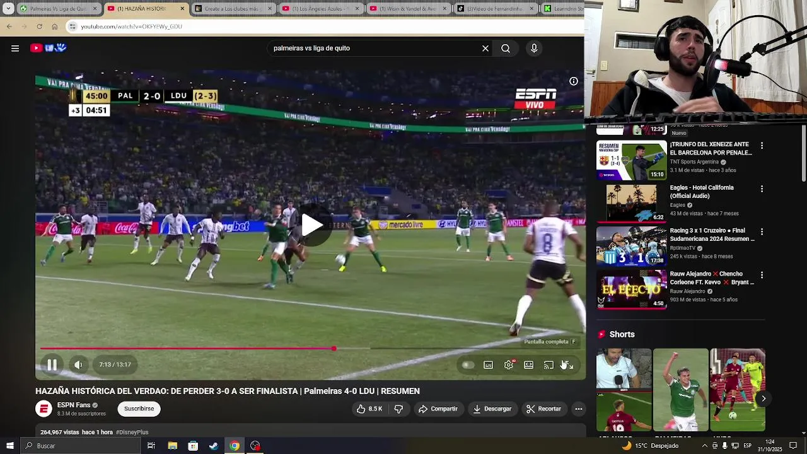Click the large center play overlay
This screenshot has height=454, width=807.
(311, 225)
